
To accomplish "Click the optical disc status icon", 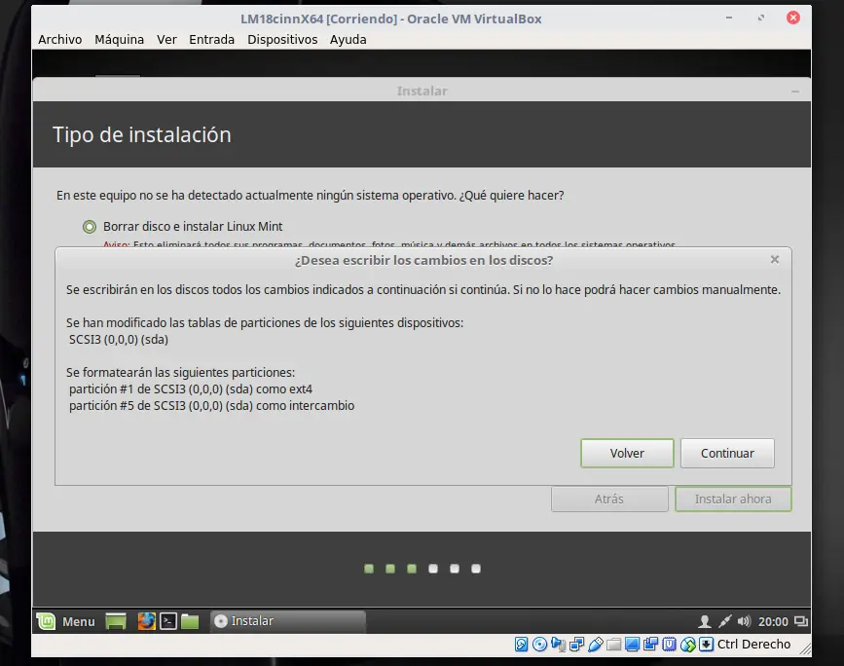I will (539, 644).
